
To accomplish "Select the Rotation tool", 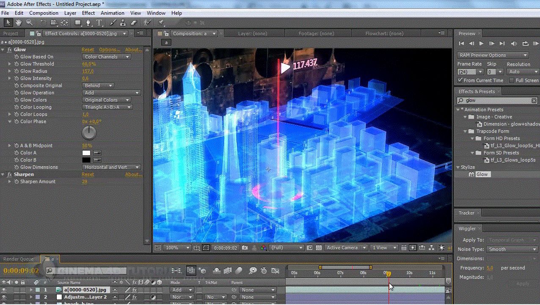I will (x=44, y=22).
